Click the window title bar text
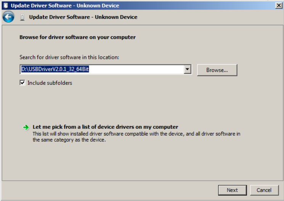 click(x=65, y=6)
